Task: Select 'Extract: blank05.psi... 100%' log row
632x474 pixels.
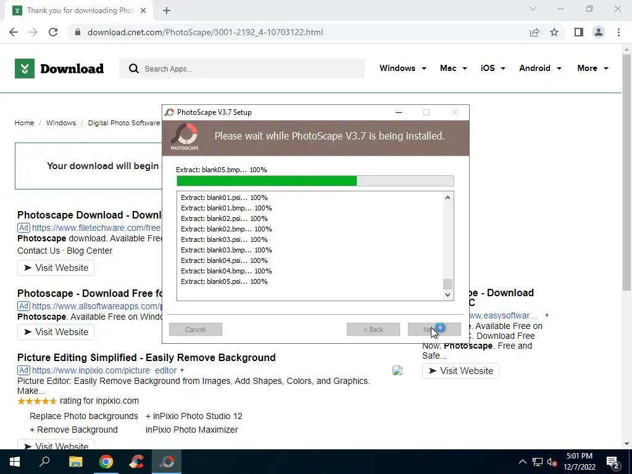Action: coord(224,281)
